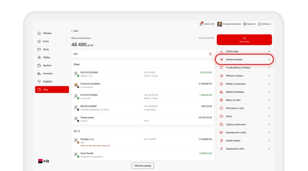The width and height of the screenshot is (308, 171).
Task: Open Nastavení settings gear
Action: [245, 24]
